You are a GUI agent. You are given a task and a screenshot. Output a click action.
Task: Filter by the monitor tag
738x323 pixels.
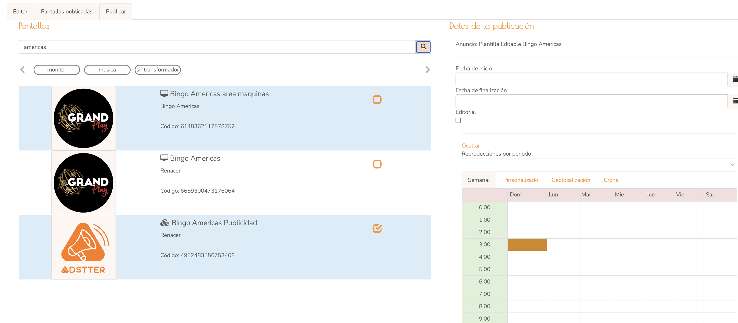[57, 70]
